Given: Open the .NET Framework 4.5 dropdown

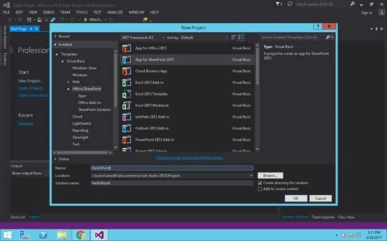Looking at the screenshot, I should [x=143, y=38].
